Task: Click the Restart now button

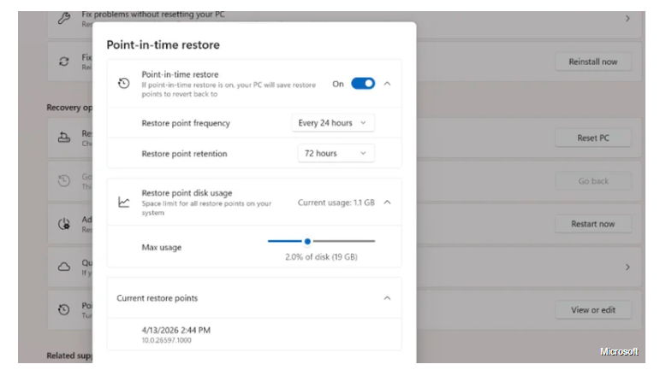Action: [x=593, y=224]
